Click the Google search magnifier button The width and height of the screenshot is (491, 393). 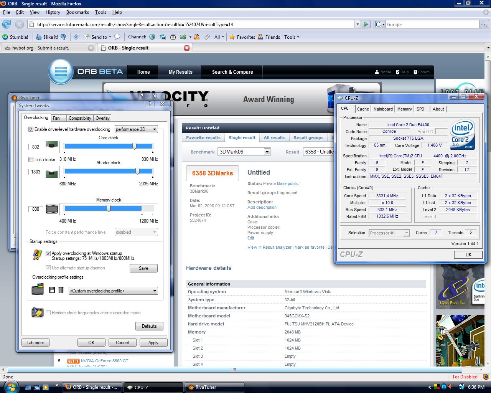point(484,24)
